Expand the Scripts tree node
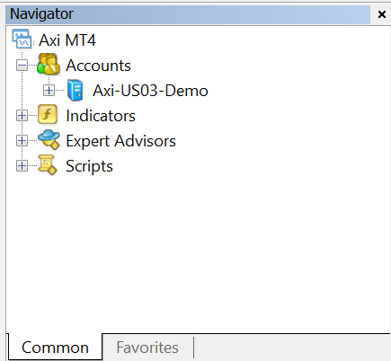391x361 pixels. click(22, 165)
